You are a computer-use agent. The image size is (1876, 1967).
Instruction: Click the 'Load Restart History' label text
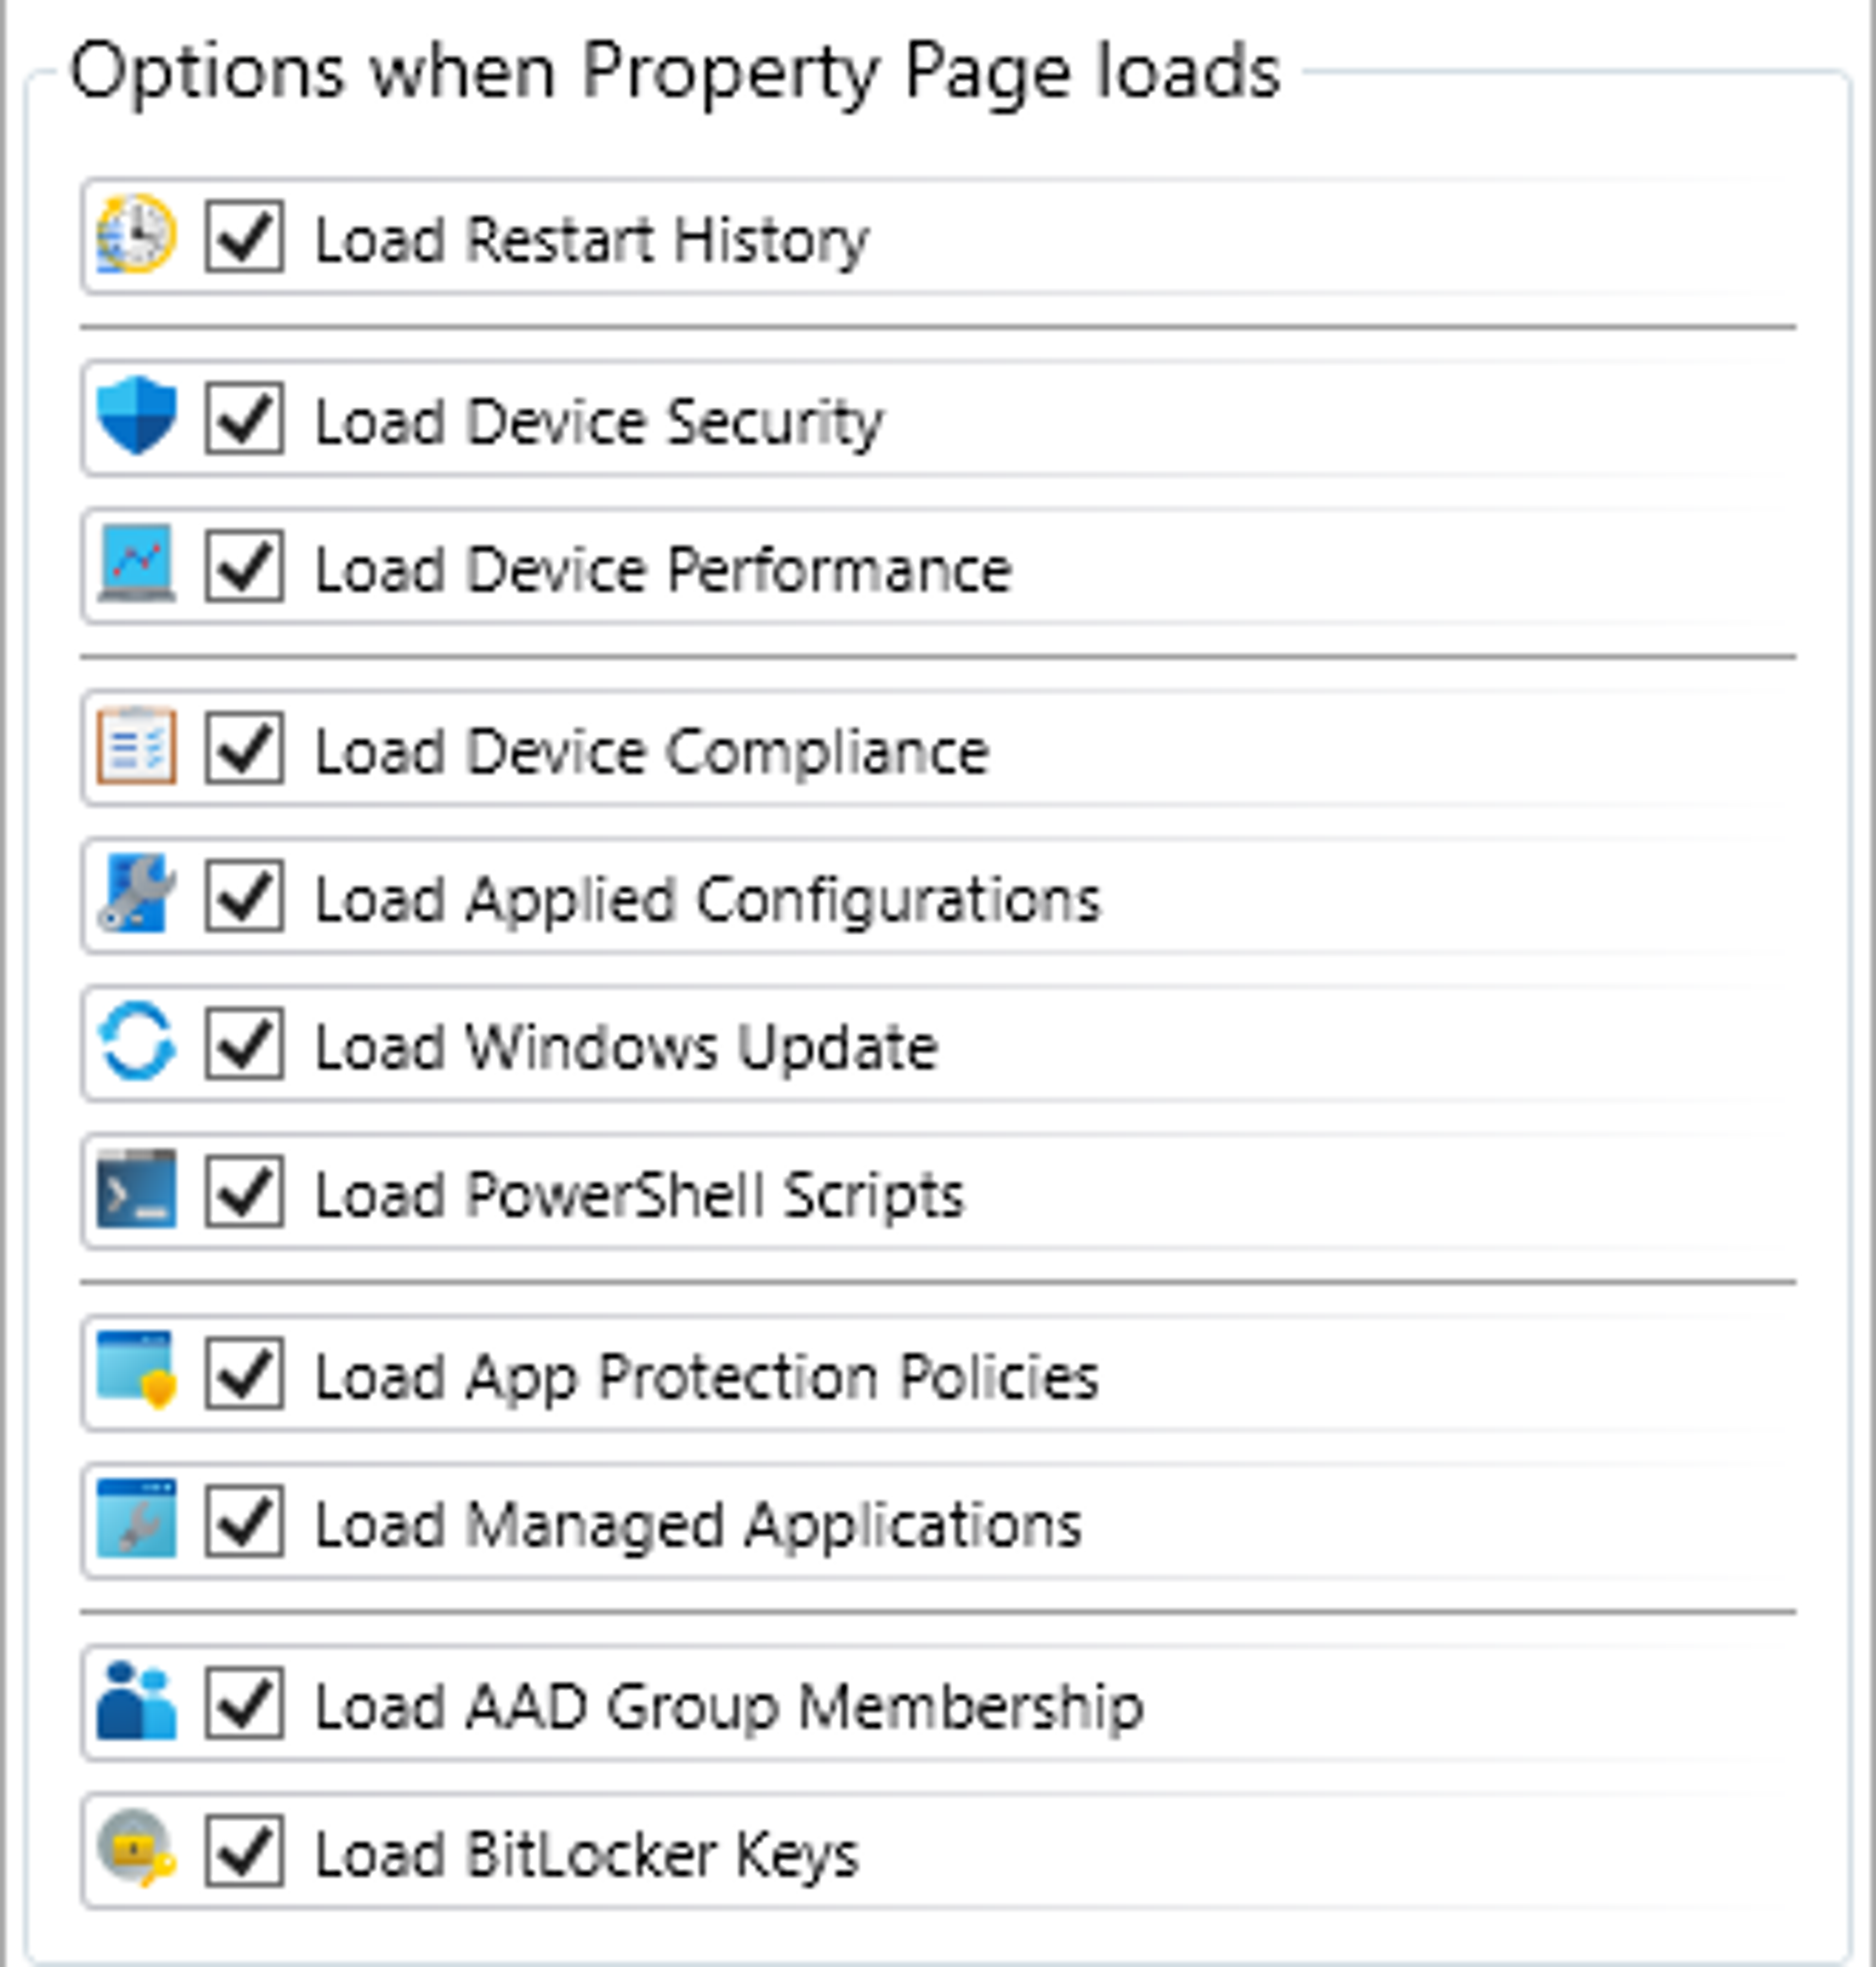[592, 241]
